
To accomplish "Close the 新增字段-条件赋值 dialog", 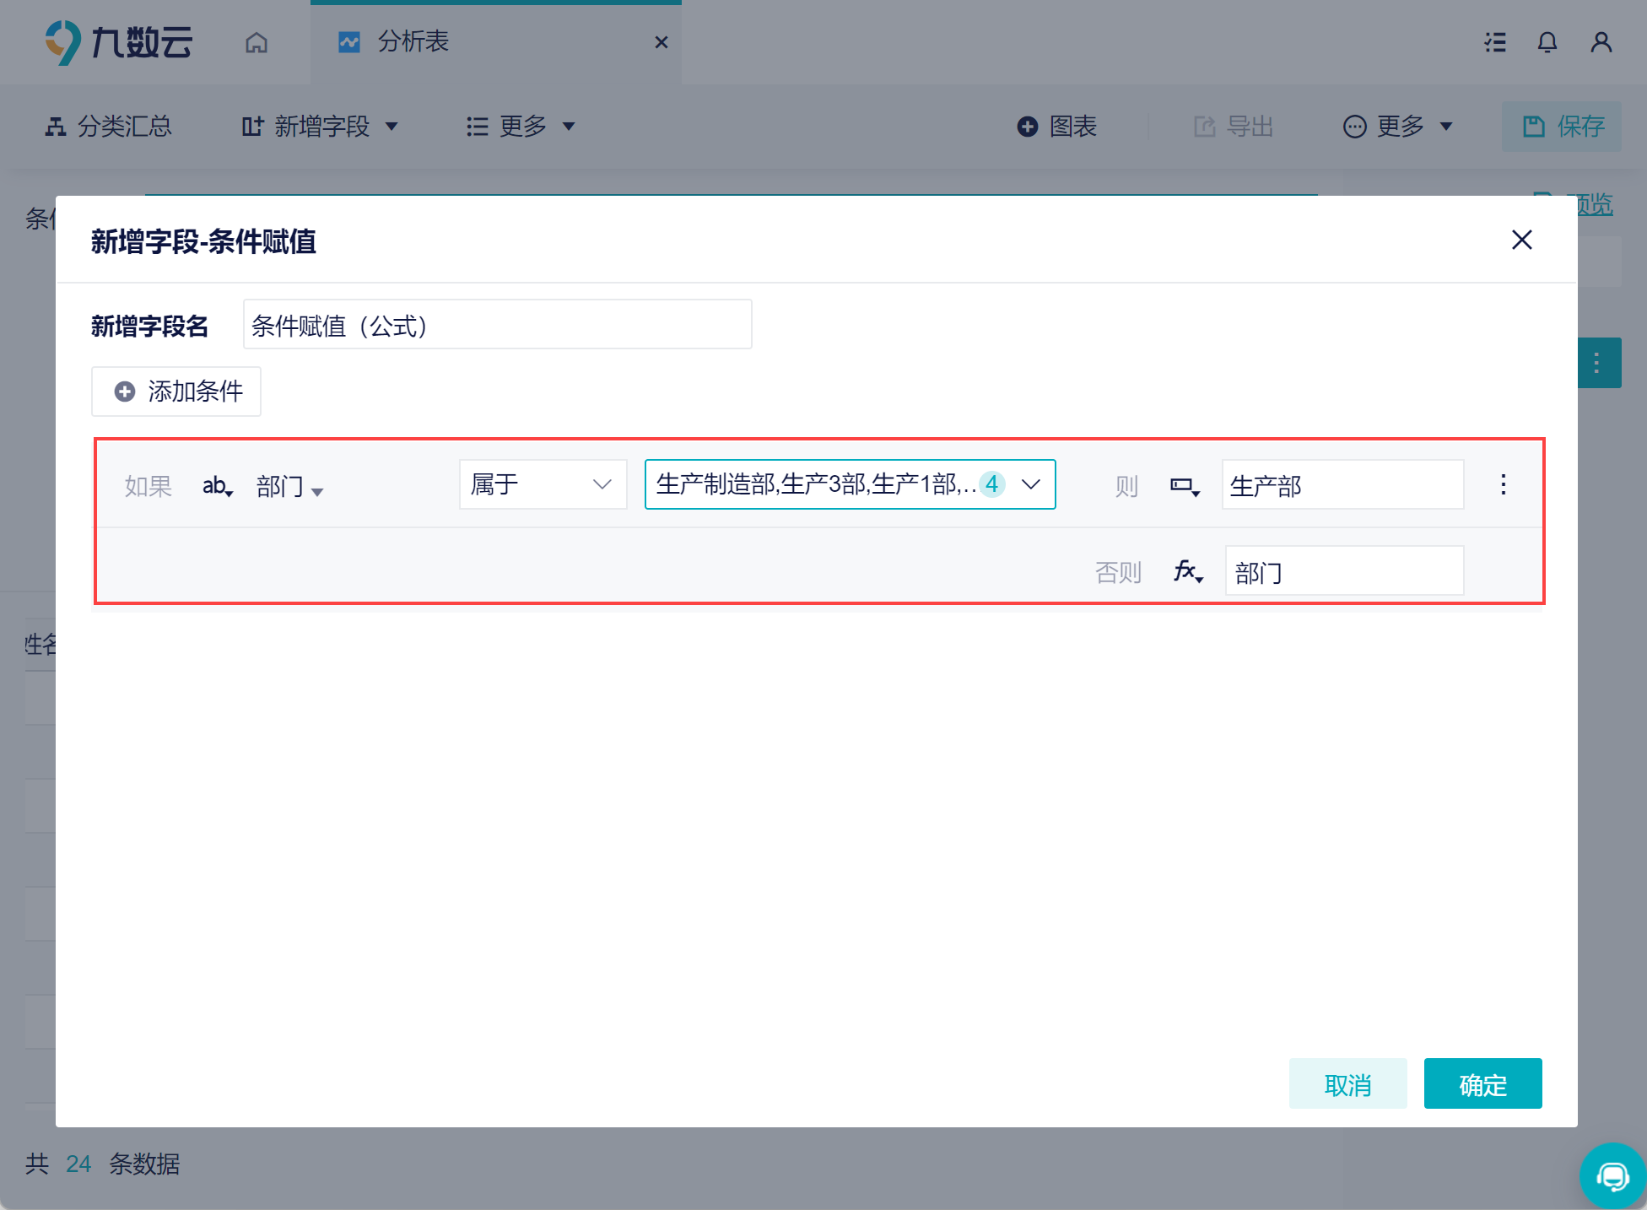I will (x=1521, y=240).
